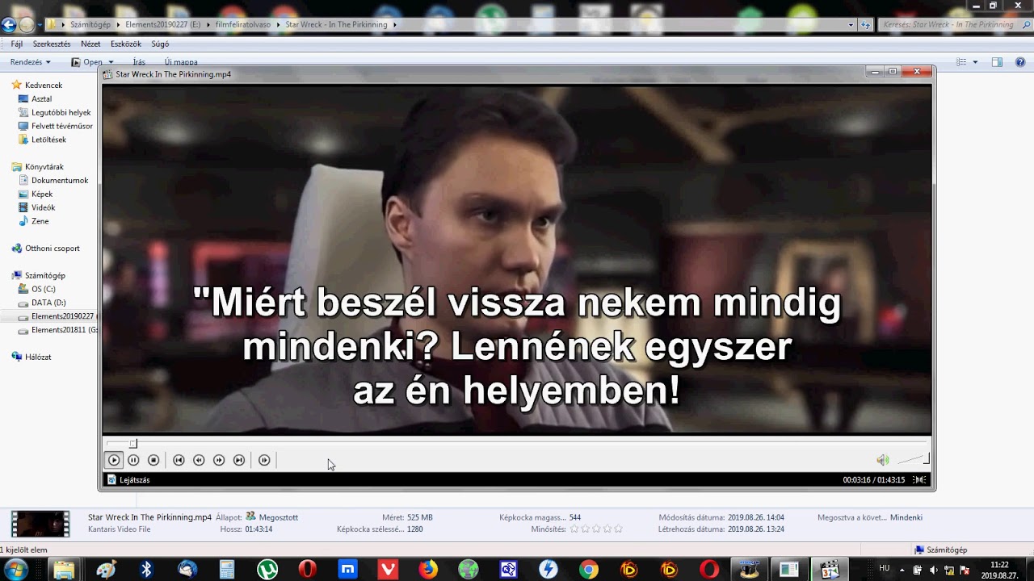Open File Explorer on the taskbar

point(65,570)
